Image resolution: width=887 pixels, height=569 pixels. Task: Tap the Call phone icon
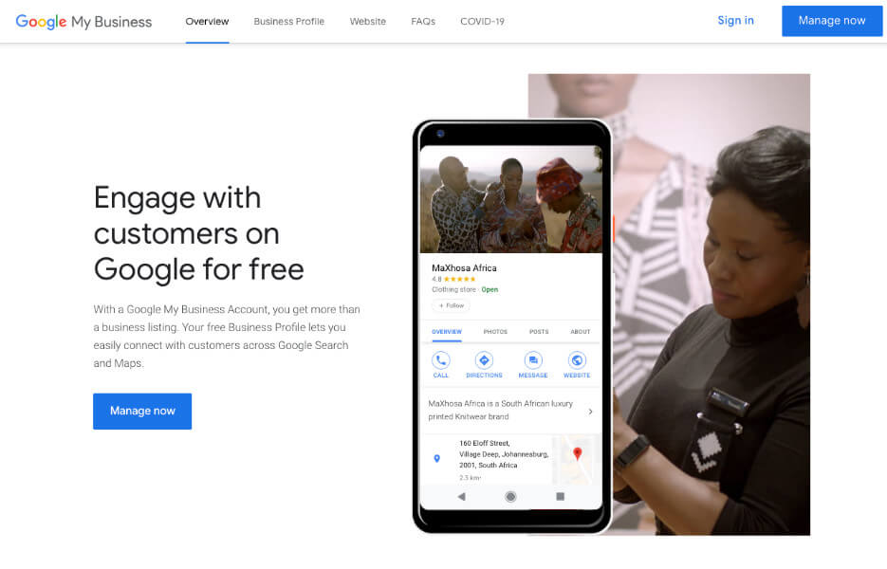pyautogui.click(x=441, y=360)
